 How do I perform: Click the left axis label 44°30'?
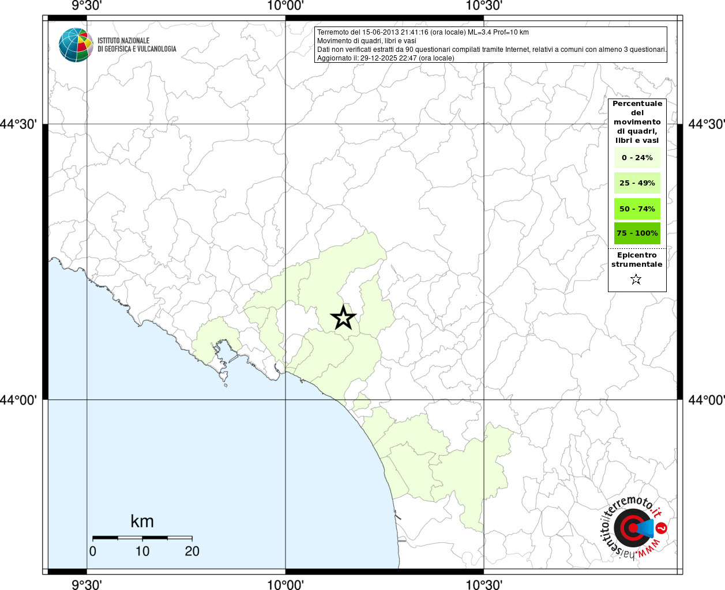(x=19, y=124)
